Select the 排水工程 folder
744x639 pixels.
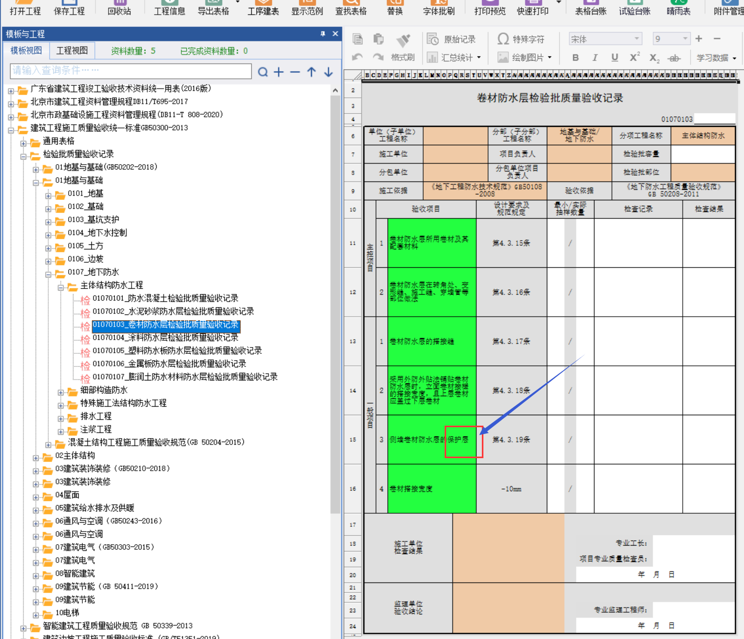[x=96, y=416]
